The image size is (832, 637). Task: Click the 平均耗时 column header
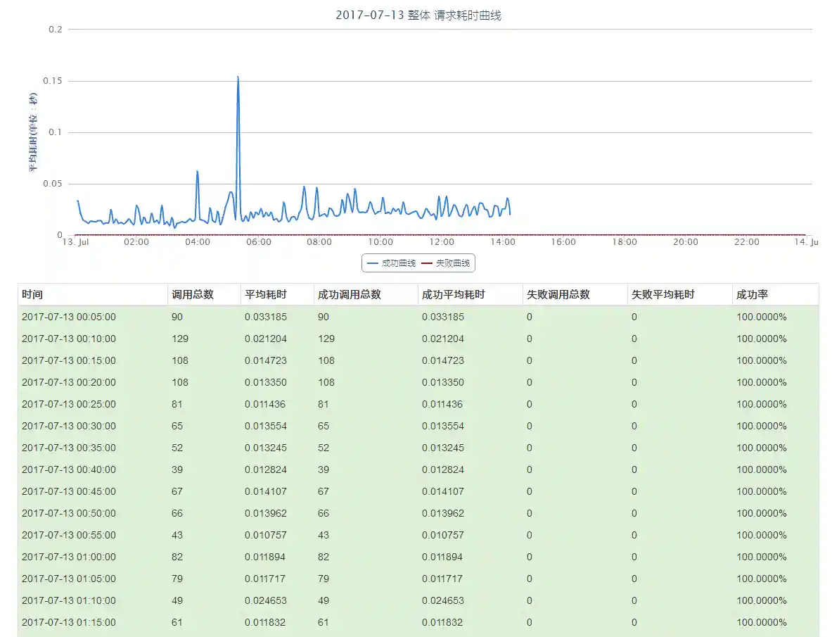point(266,295)
